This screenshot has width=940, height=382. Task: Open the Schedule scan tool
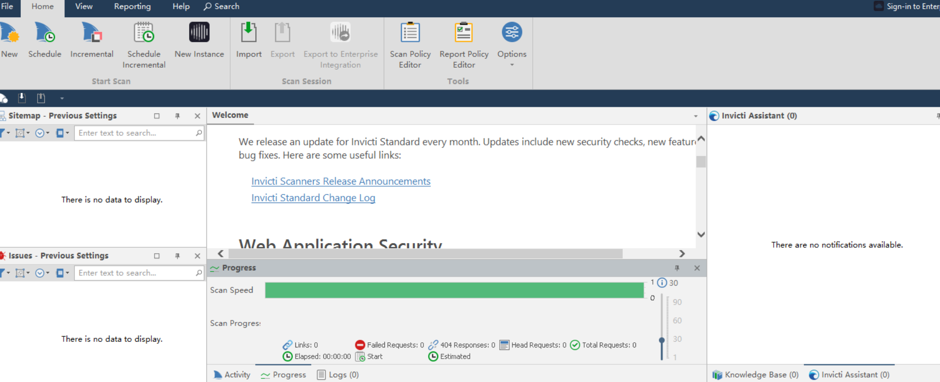pos(45,41)
